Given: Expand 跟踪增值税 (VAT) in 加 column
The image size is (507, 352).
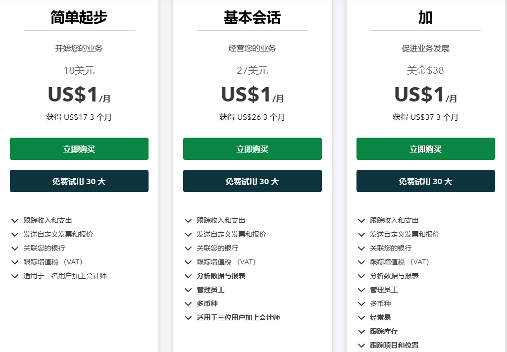Looking at the screenshot, I should pos(361,262).
